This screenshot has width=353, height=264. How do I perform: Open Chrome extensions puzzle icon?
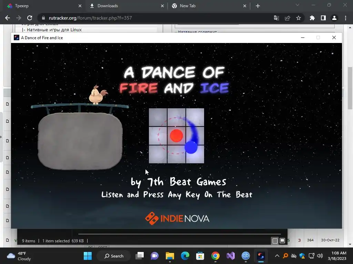coord(312,18)
